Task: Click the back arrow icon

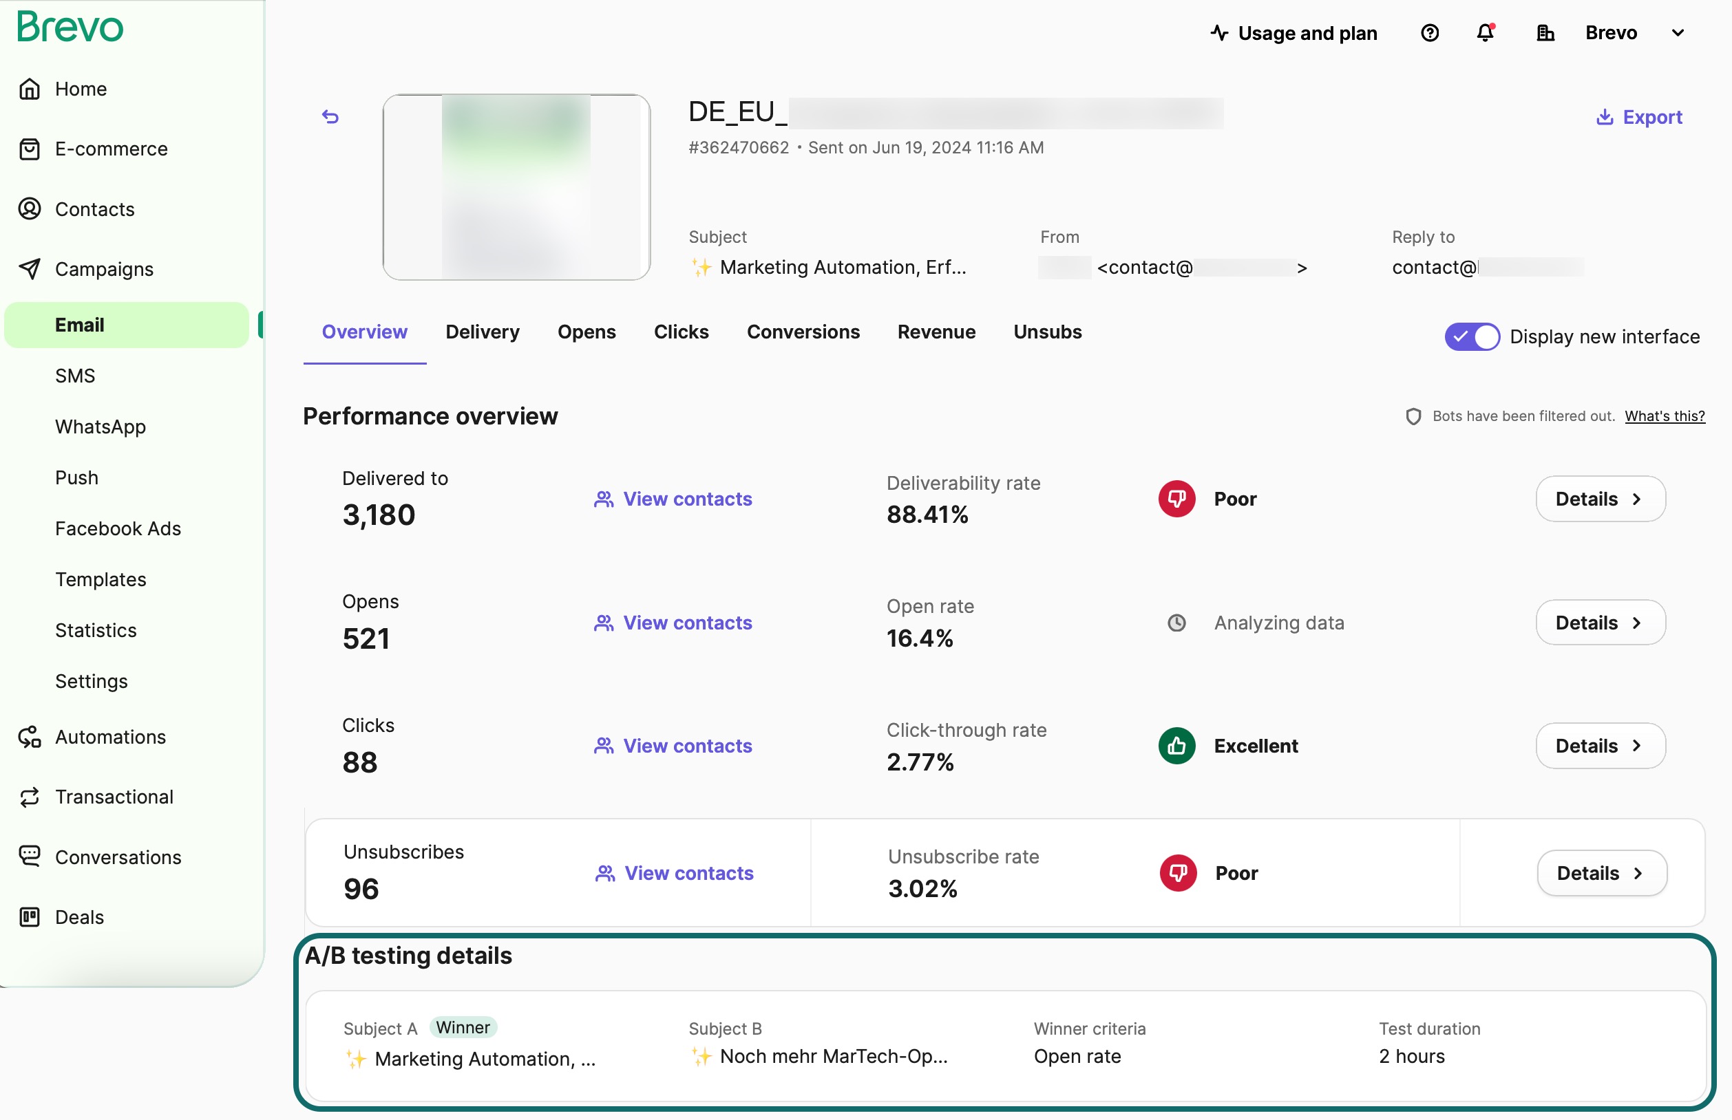Action: coord(330,116)
